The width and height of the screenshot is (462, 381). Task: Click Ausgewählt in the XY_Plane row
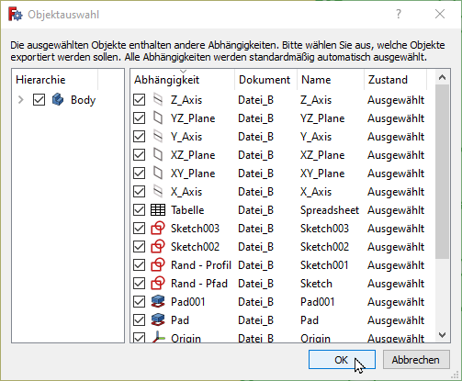pyautogui.click(x=396, y=174)
